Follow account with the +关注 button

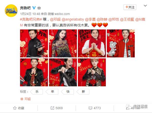130,7
